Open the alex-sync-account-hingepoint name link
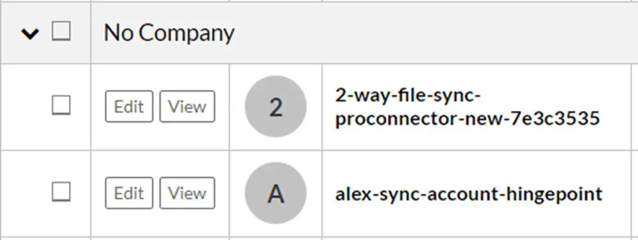Viewport: 638px width, 240px height. pyautogui.click(x=469, y=194)
